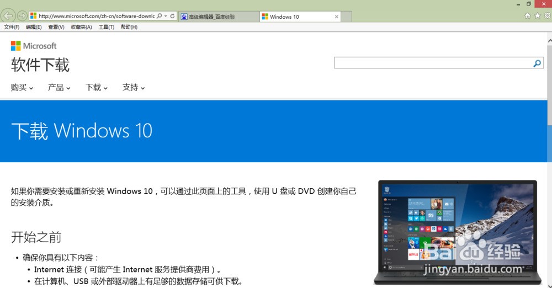Open a new blank tab button
This screenshot has height=288, width=552.
click(347, 17)
